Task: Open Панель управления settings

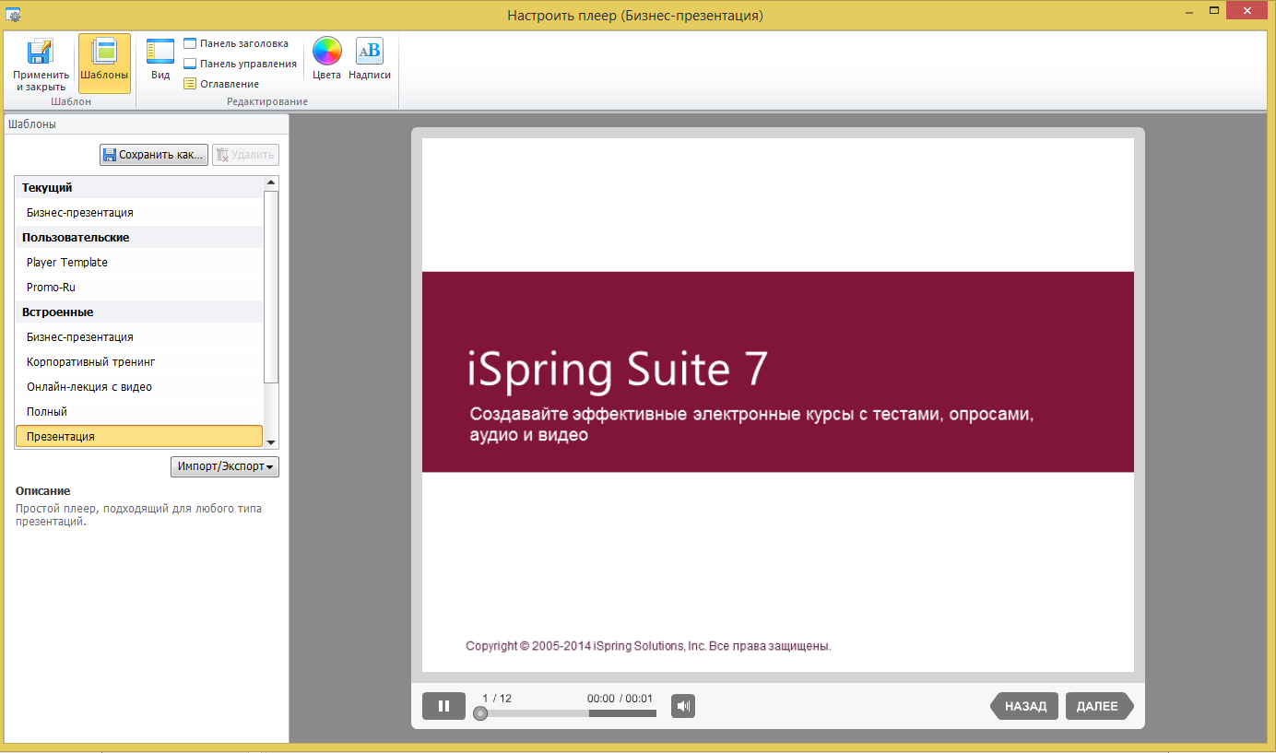Action: [240, 64]
